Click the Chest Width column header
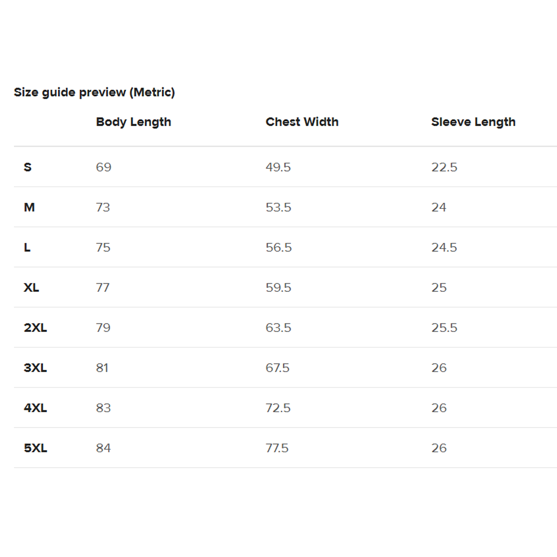The width and height of the screenshot is (557, 557). click(302, 122)
